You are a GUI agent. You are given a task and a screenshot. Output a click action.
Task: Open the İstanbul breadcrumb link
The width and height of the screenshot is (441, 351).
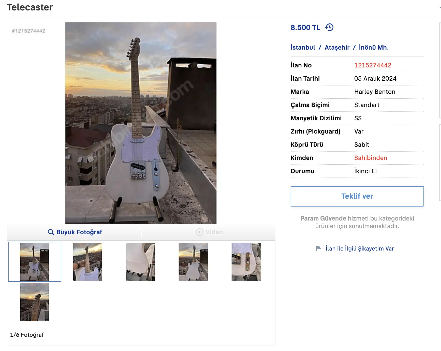coord(303,47)
